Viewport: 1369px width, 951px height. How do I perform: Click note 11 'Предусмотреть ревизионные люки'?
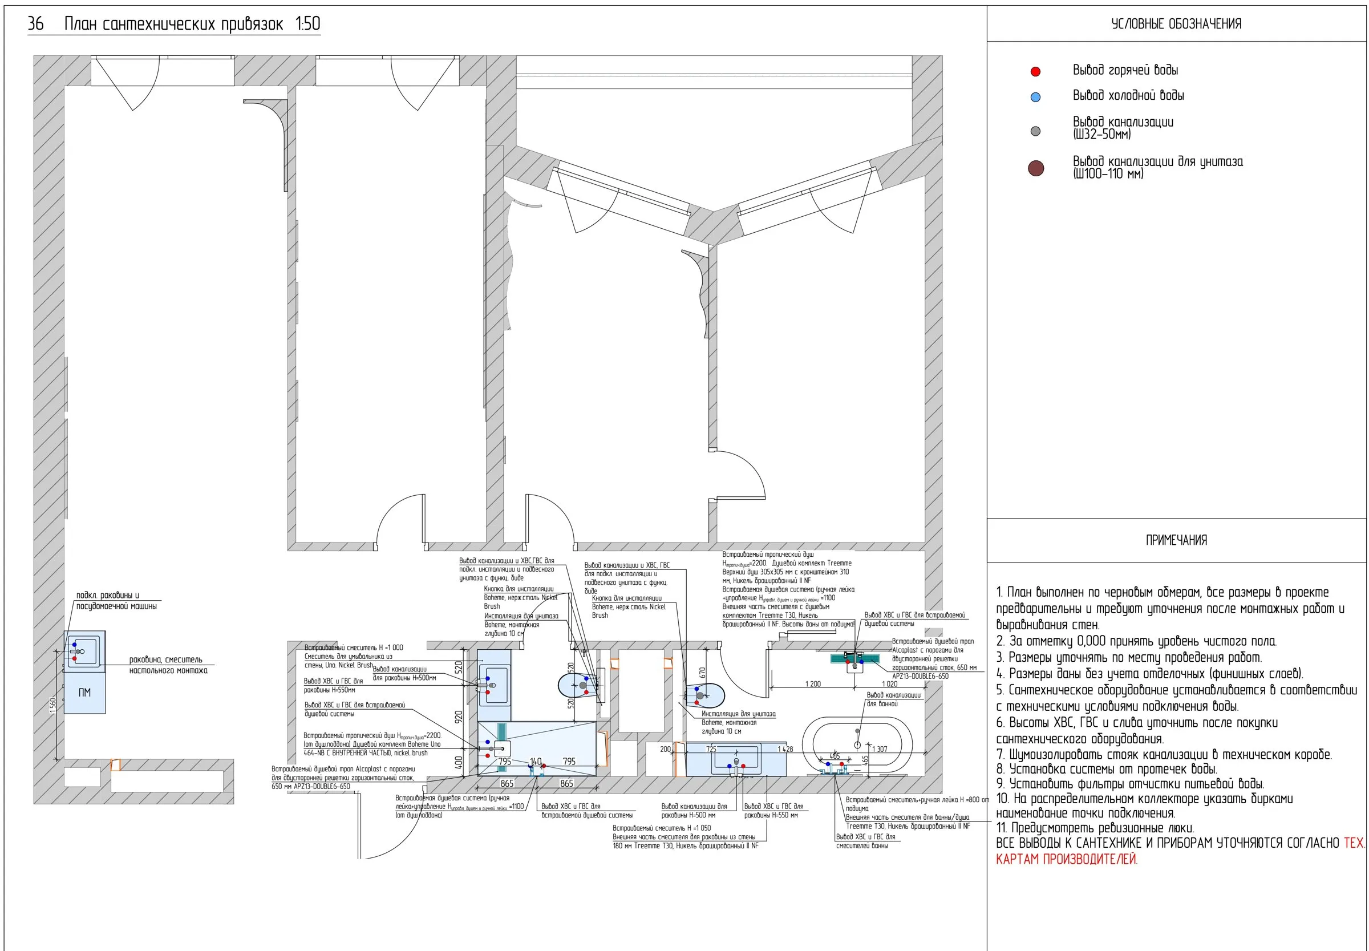point(1095,828)
